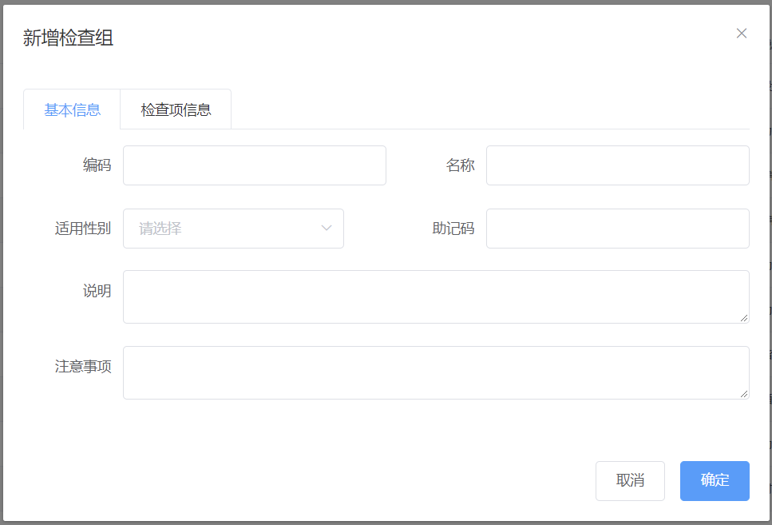Click into the 名称 text field

coord(618,165)
